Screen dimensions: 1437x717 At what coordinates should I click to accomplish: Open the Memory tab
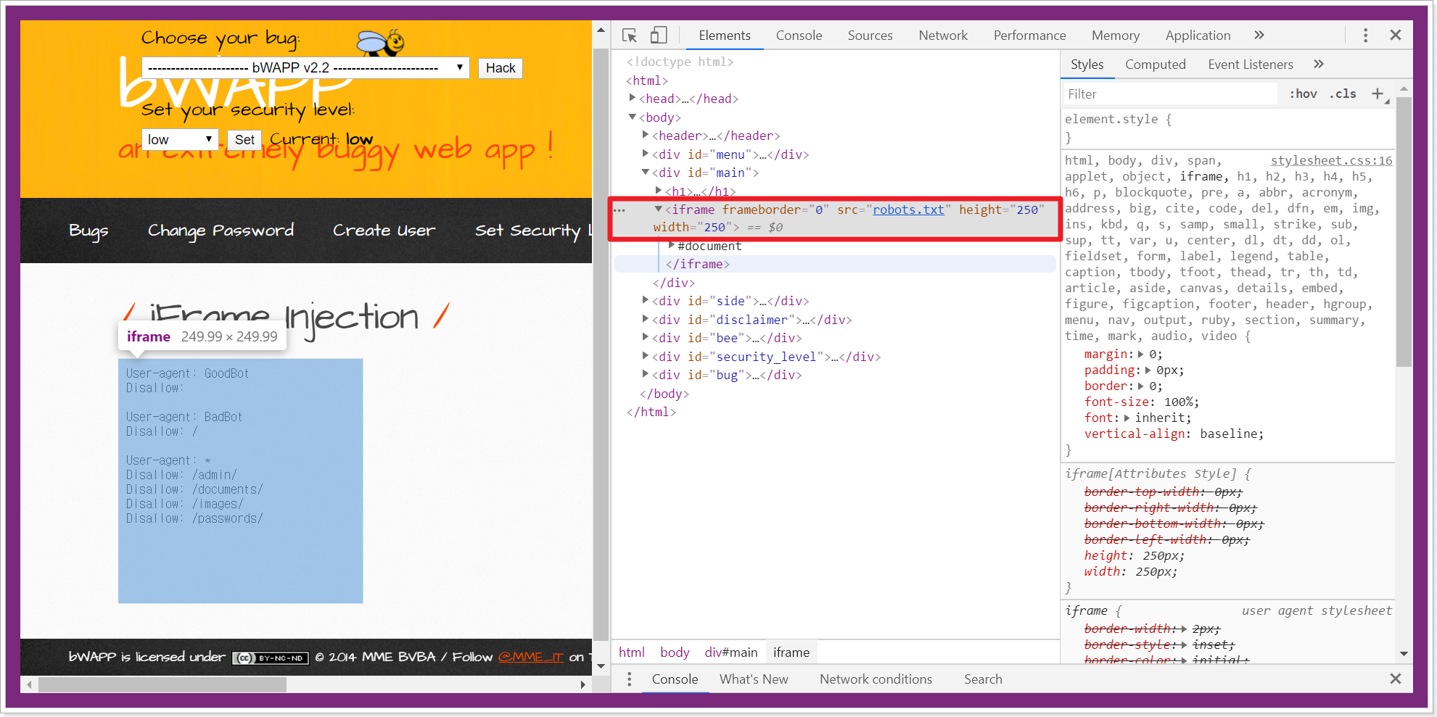[1115, 36]
